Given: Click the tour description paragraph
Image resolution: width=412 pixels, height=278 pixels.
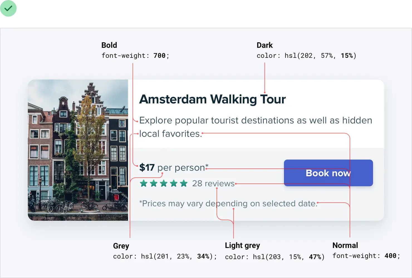Looking at the screenshot, I should (256, 127).
